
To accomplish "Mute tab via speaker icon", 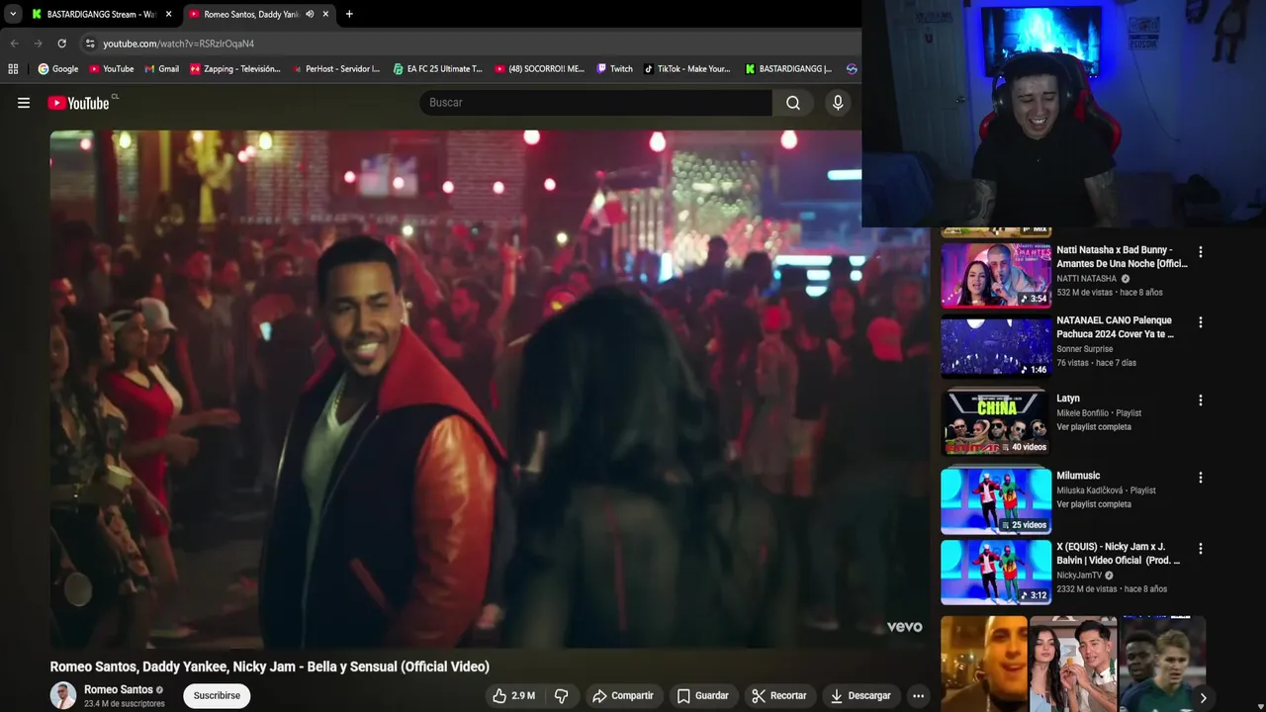I will [x=310, y=14].
